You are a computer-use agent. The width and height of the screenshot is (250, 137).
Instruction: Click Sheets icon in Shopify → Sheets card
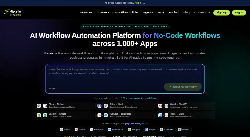(45, 115)
